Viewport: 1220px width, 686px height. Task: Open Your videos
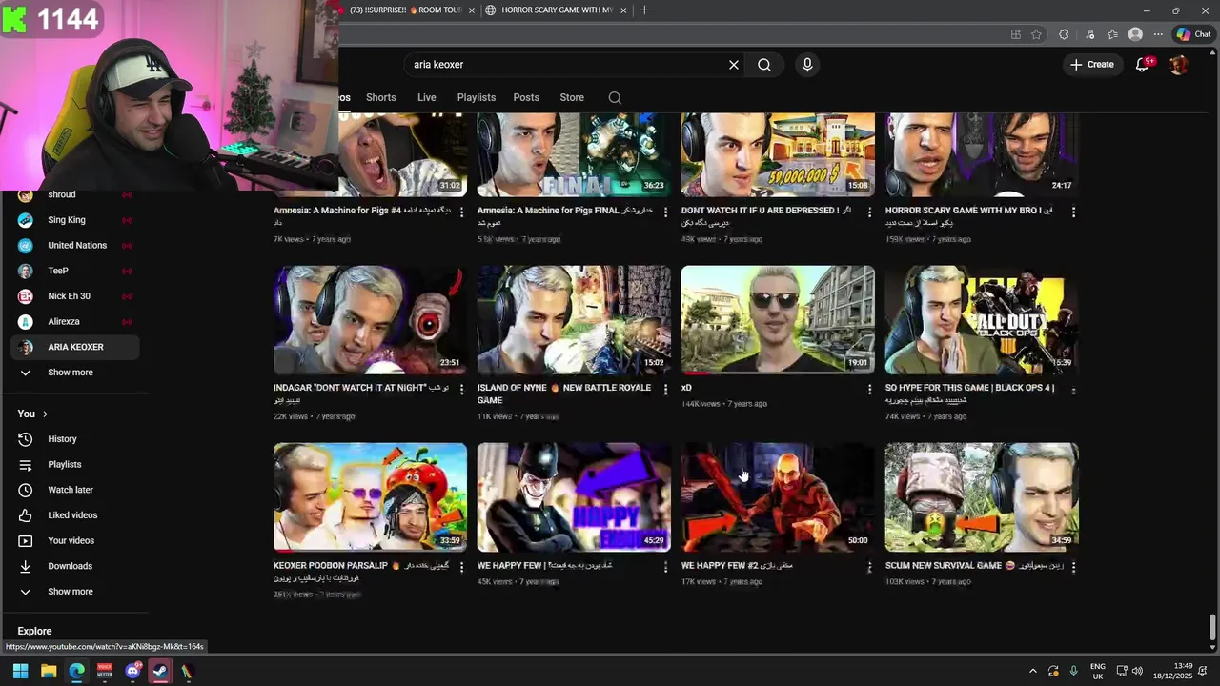(75, 540)
